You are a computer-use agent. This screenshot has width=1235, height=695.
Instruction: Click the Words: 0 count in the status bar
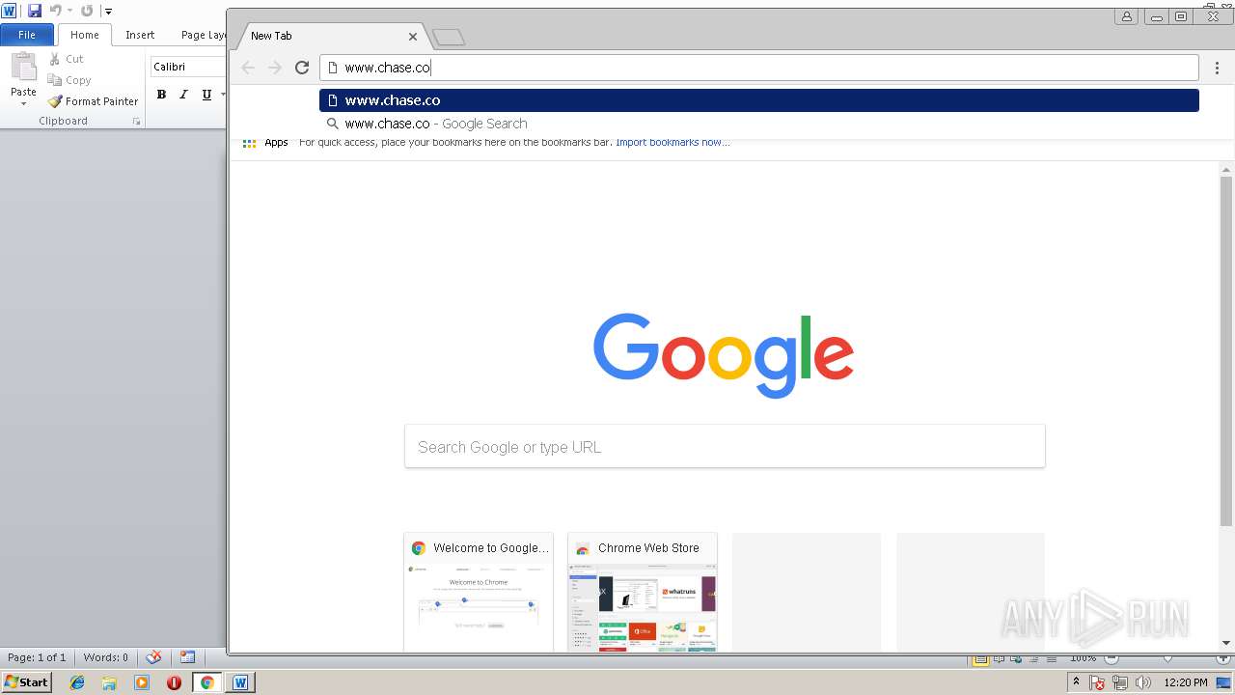[x=106, y=657]
